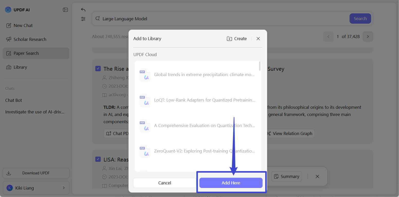This screenshot has height=197, width=399.
Task: Uncheck 'The Rise a...' paper checkbox
Action: (98, 68)
